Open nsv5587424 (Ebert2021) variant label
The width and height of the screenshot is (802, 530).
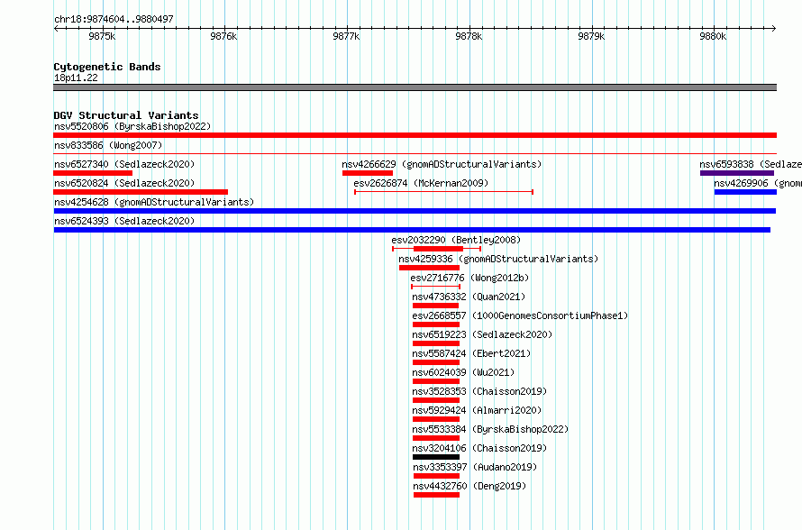coord(471,353)
